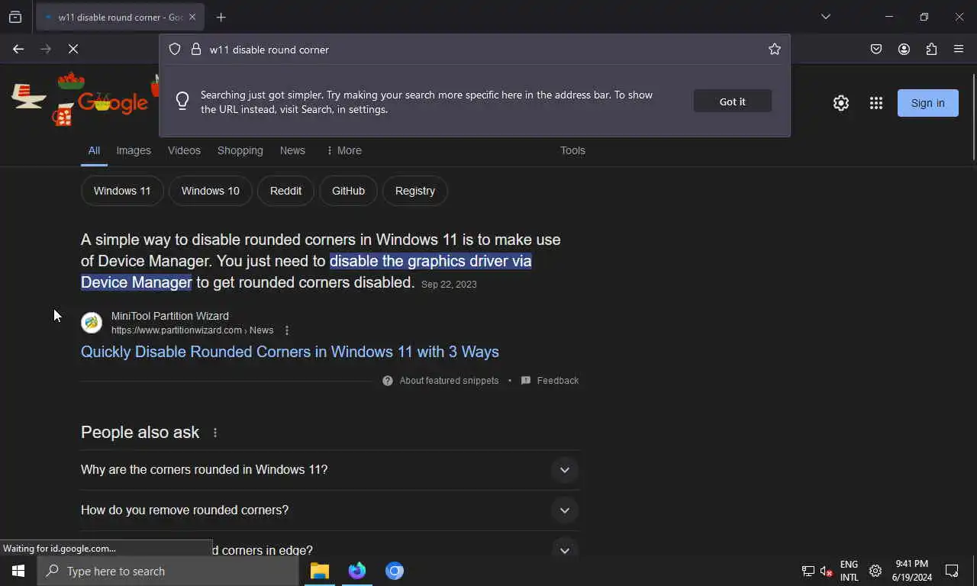Open Chromium browser from the taskbar
Image resolution: width=977 pixels, height=586 pixels.
(x=395, y=571)
